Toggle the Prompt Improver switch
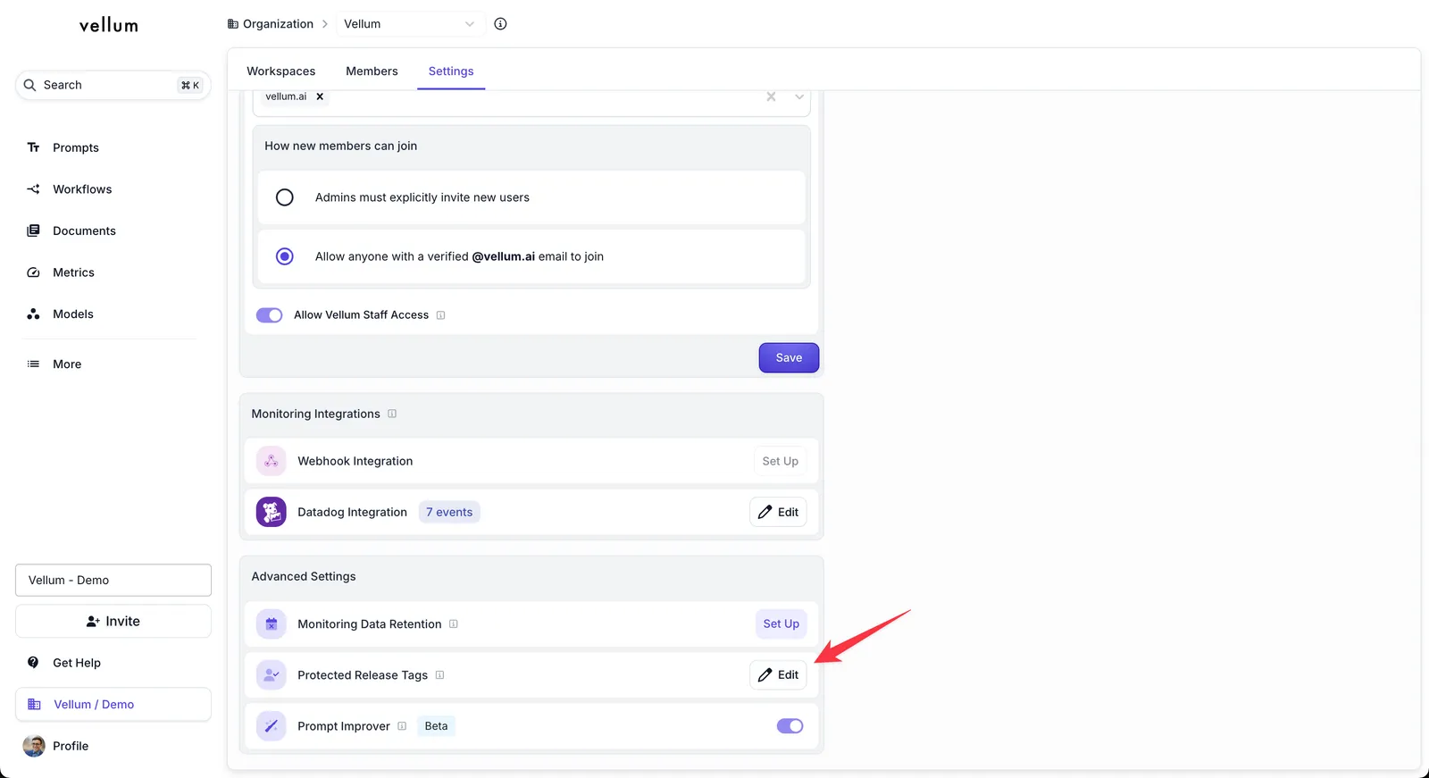Screen dimensions: 1429x778 tap(790, 726)
